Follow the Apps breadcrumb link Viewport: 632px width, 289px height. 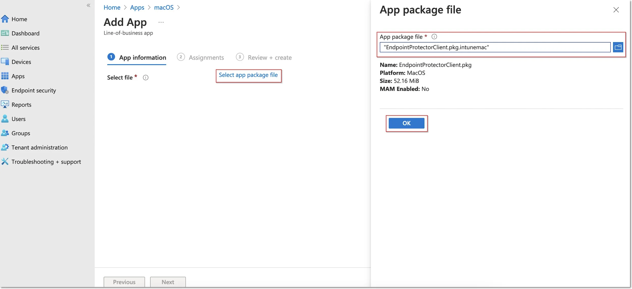(137, 7)
